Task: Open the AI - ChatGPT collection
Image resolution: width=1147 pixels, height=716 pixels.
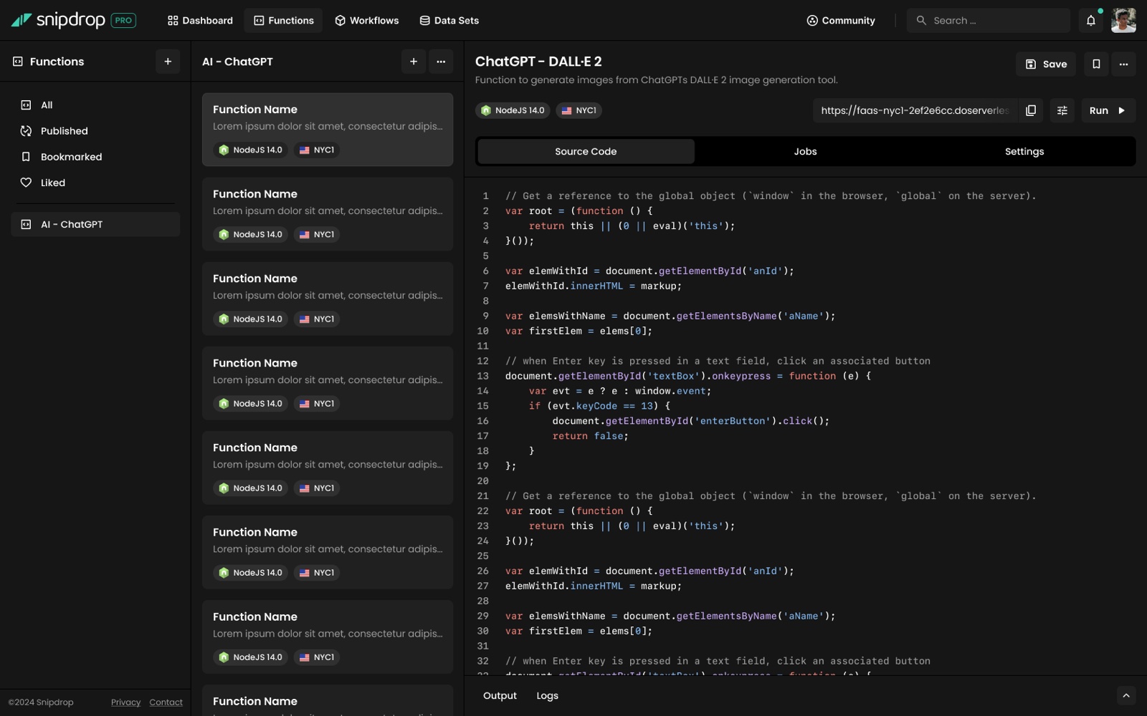Action: pyautogui.click(x=95, y=224)
